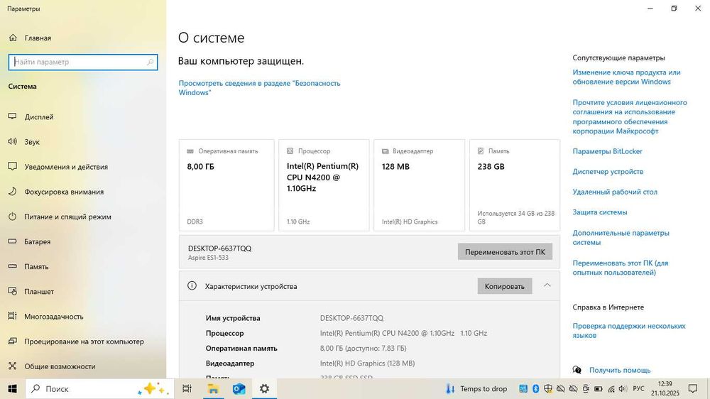The image size is (710, 399).
Task: Open Диспетчер устройств link
Action: tap(608, 172)
